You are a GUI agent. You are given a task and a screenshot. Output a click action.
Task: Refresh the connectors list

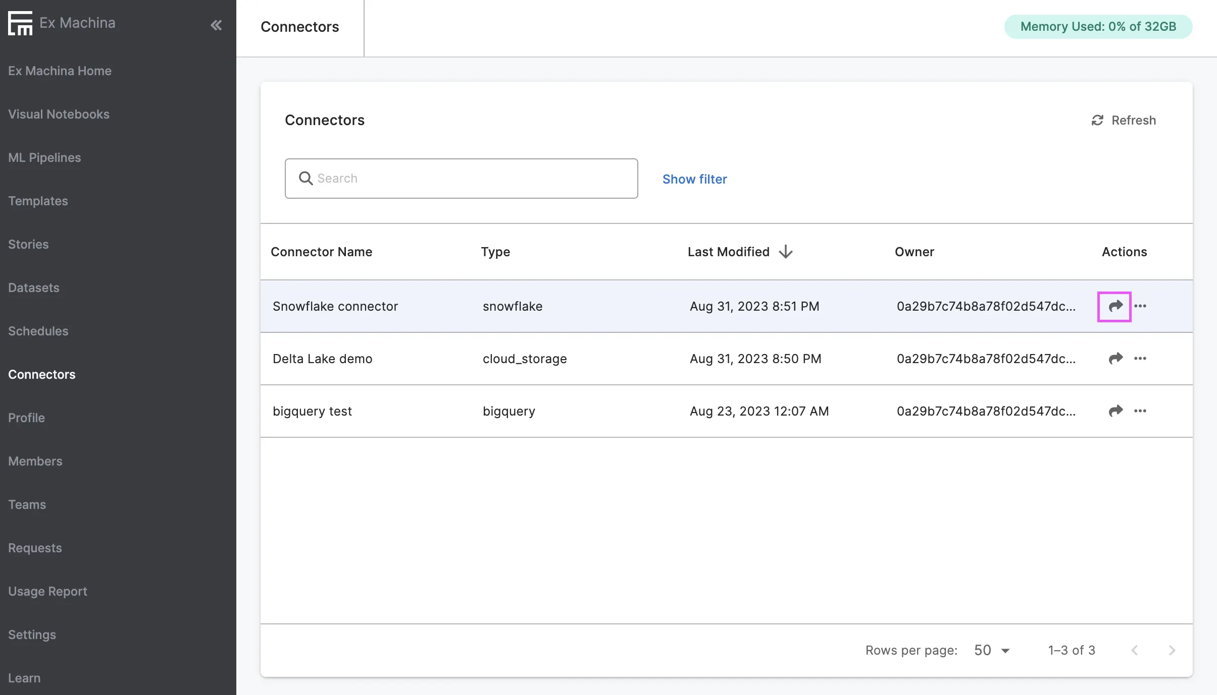[x=1124, y=120]
